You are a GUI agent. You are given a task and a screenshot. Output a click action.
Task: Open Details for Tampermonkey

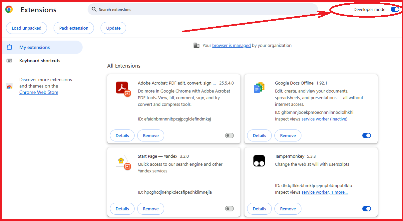point(259,209)
